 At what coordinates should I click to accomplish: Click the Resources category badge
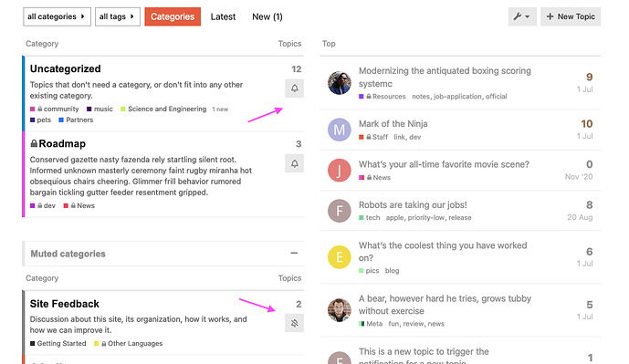383,97
